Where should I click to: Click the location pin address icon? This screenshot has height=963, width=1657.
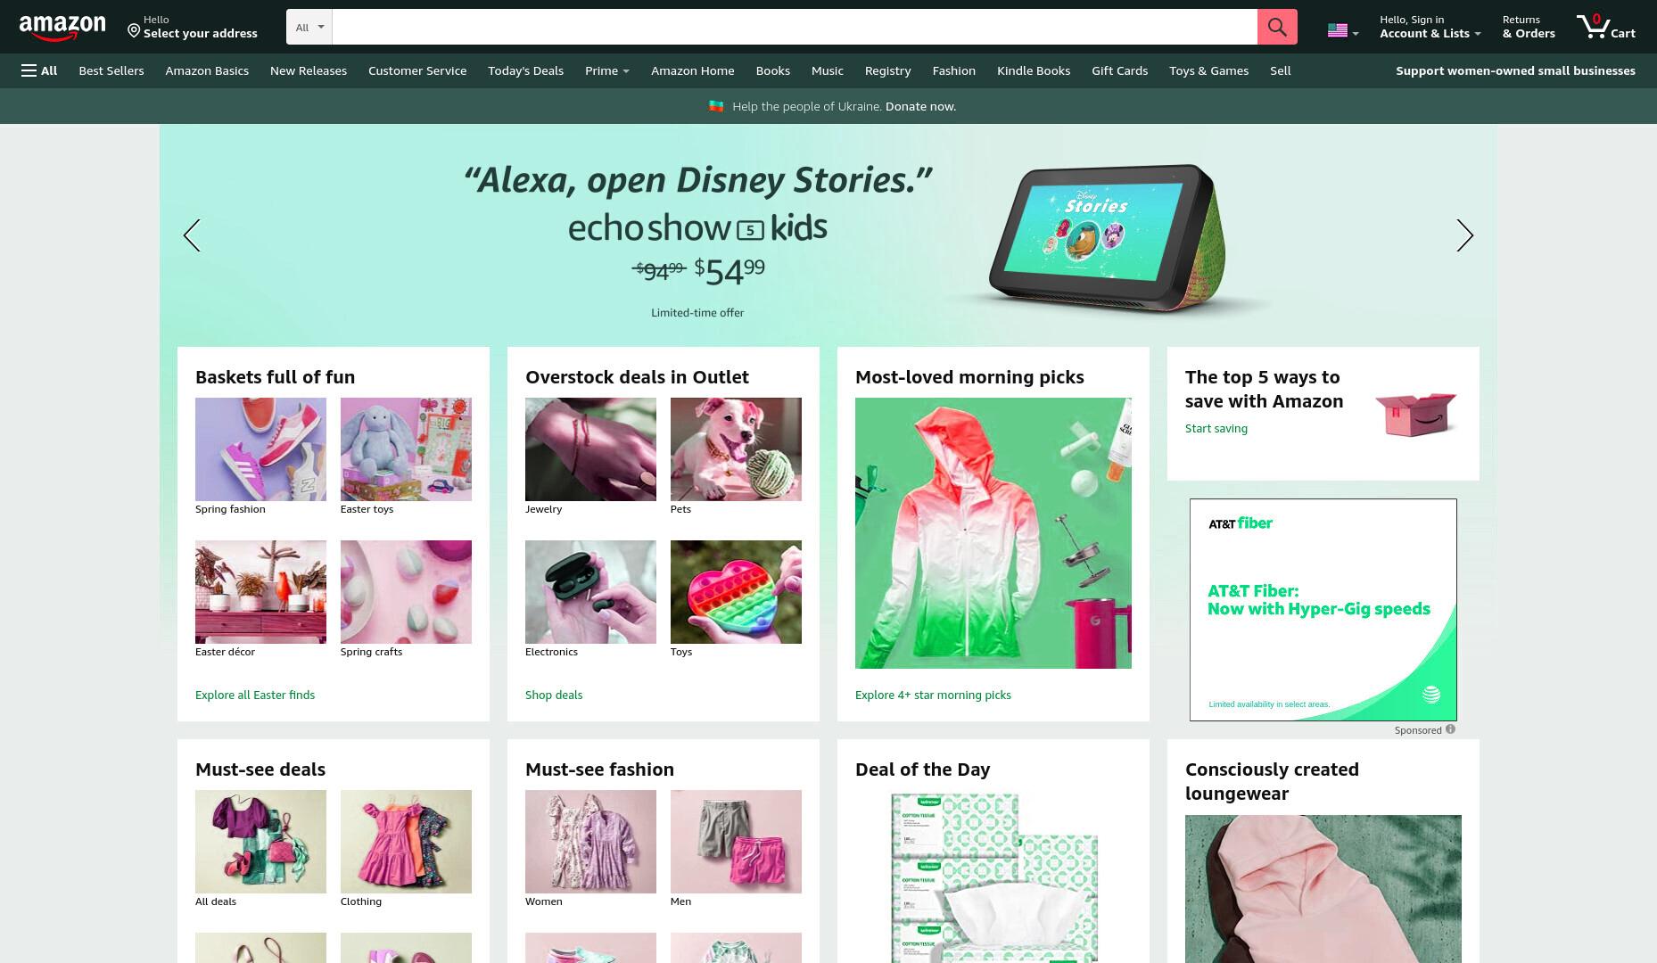tap(134, 31)
